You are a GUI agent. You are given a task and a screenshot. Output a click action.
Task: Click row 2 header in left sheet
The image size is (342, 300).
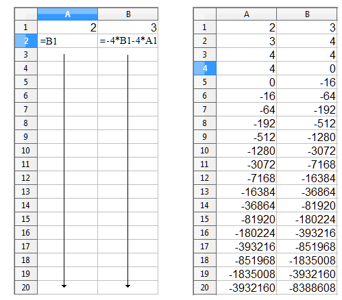point(26,41)
